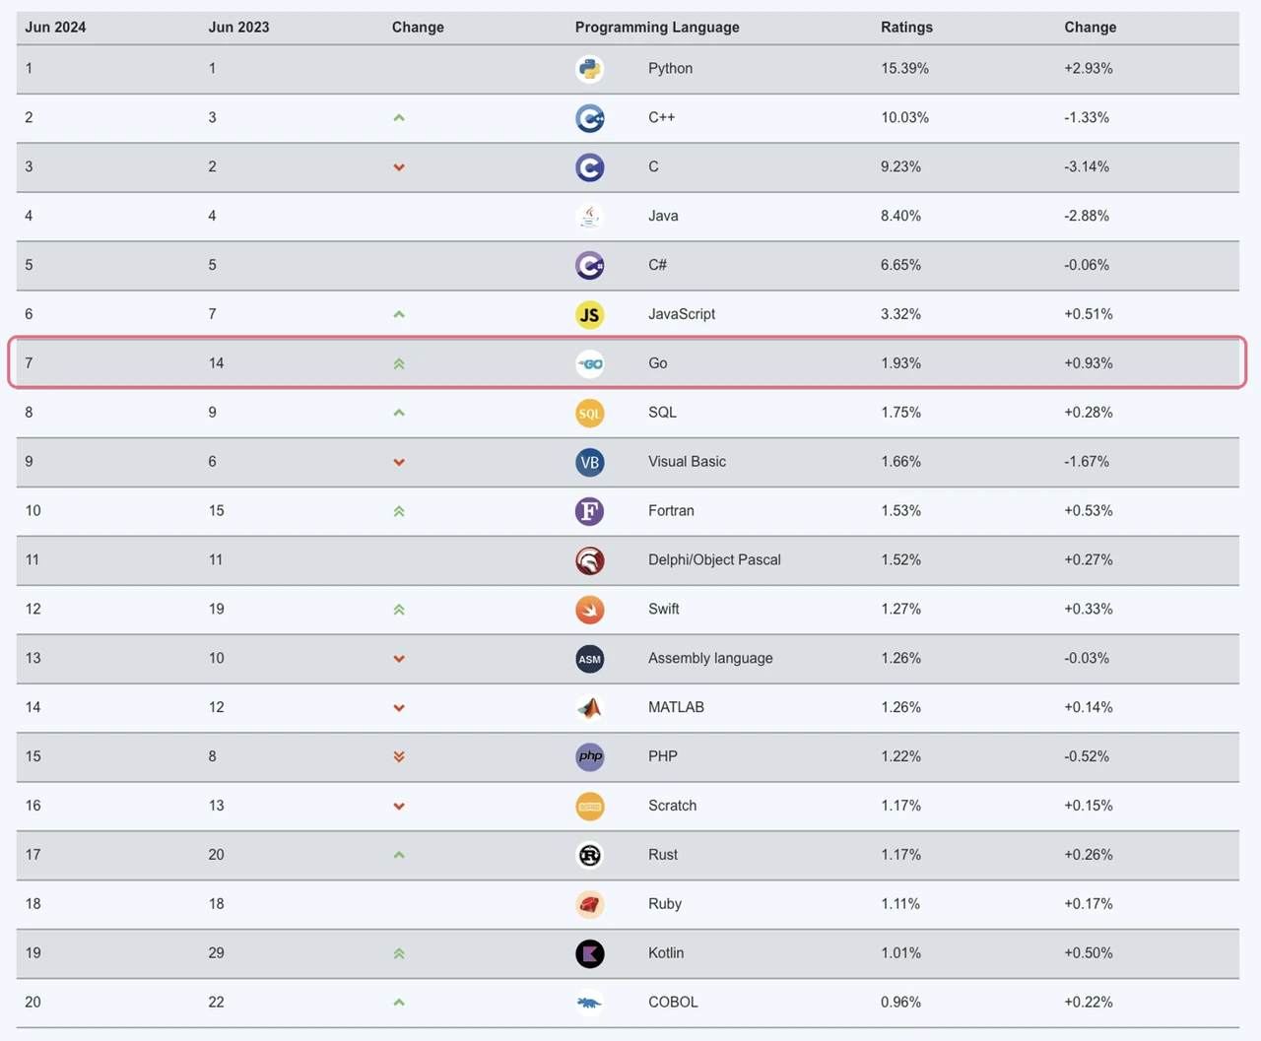
Task: Click the Python logo icon
Action: point(589,69)
